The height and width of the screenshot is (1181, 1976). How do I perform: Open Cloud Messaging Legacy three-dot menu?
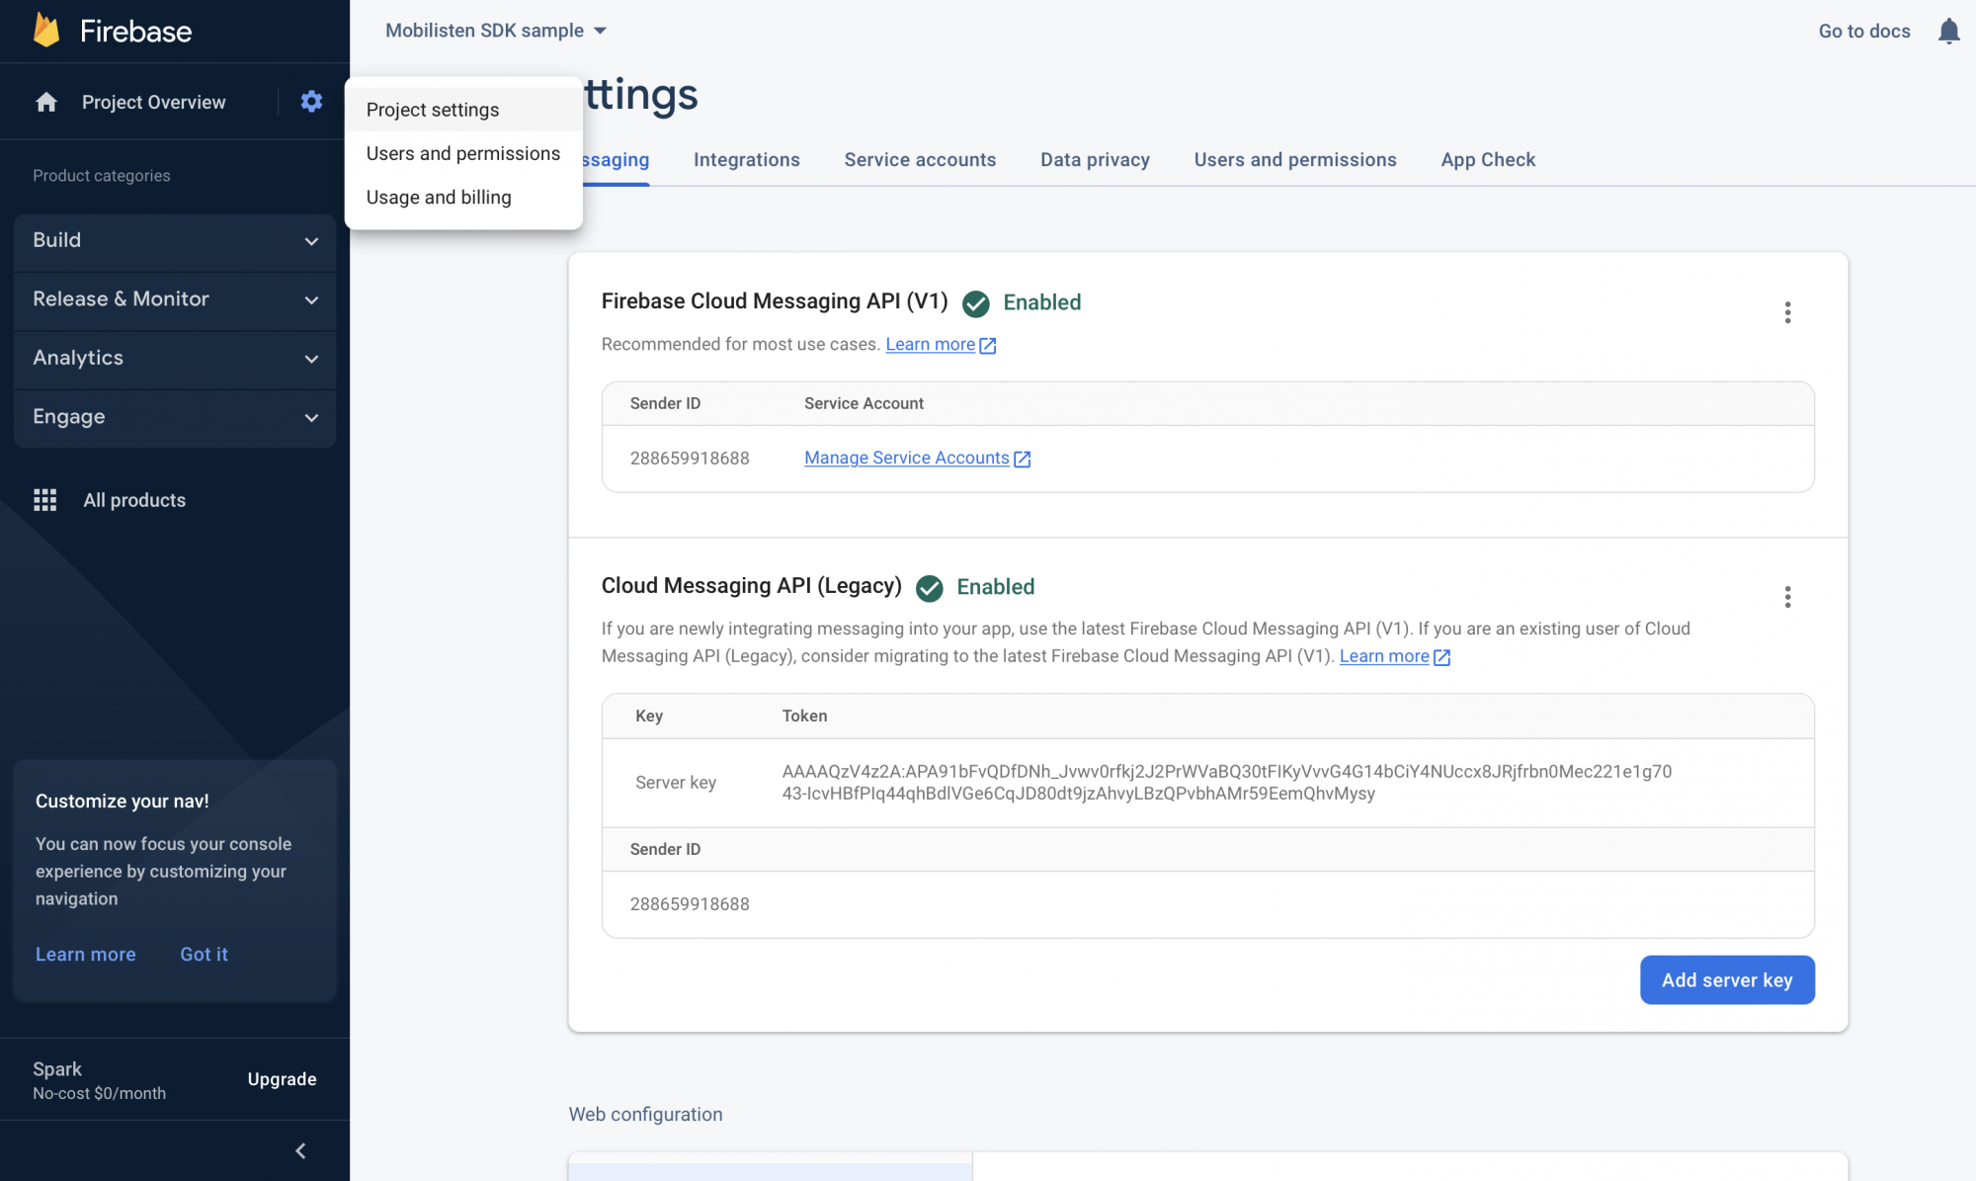1787,597
